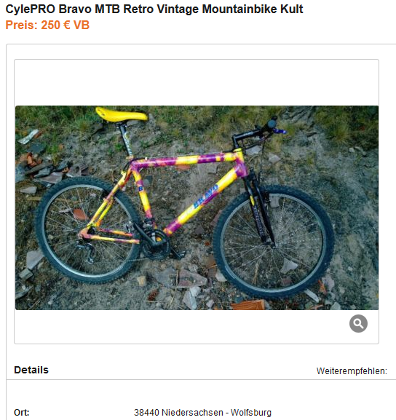Click the rear wheel of the bike

(88, 230)
